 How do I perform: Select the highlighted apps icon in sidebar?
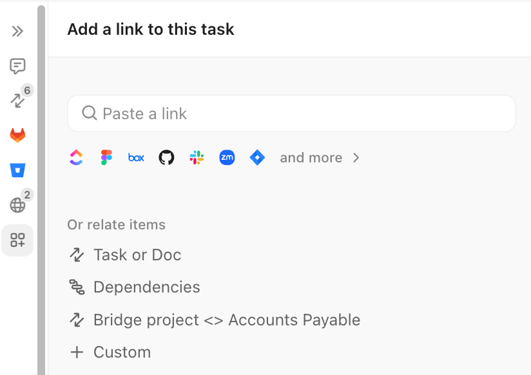click(18, 240)
